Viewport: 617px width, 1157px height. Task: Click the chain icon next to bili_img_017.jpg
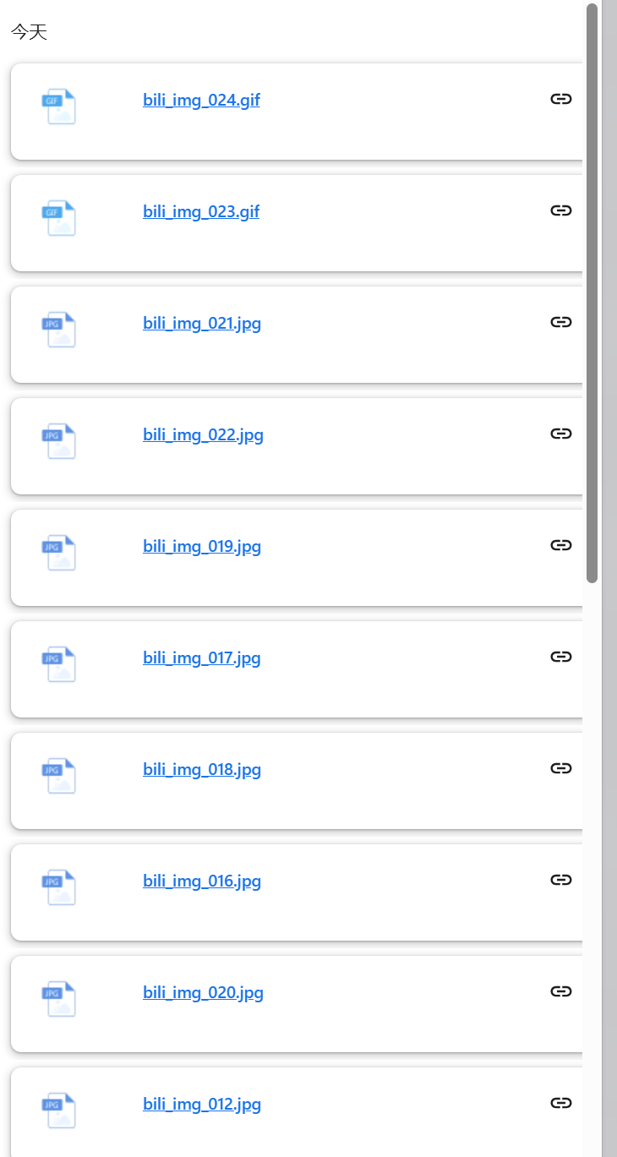tap(561, 657)
